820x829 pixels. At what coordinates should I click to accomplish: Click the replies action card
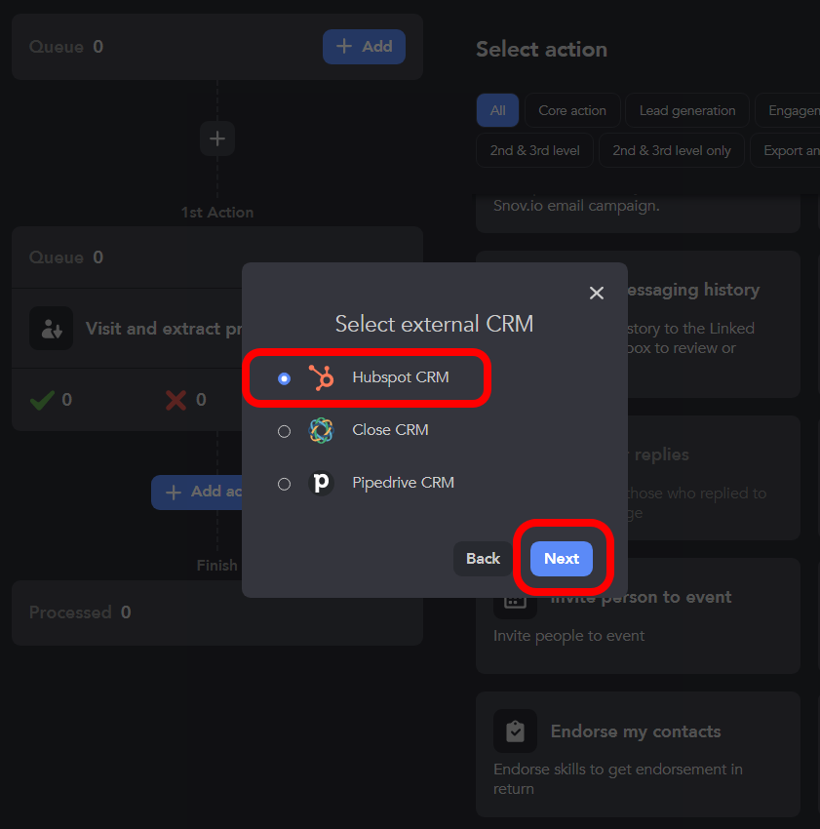[x=714, y=478]
